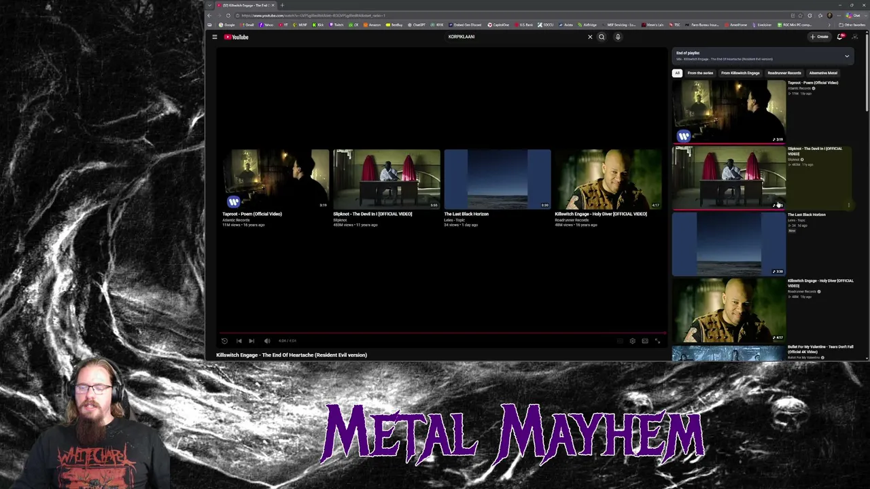Image resolution: width=870 pixels, height=489 pixels.
Task: Open the Google bookmark
Action: (x=228, y=25)
